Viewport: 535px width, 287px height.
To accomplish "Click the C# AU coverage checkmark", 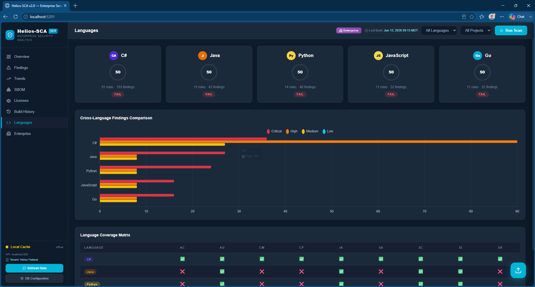I will coord(222,259).
